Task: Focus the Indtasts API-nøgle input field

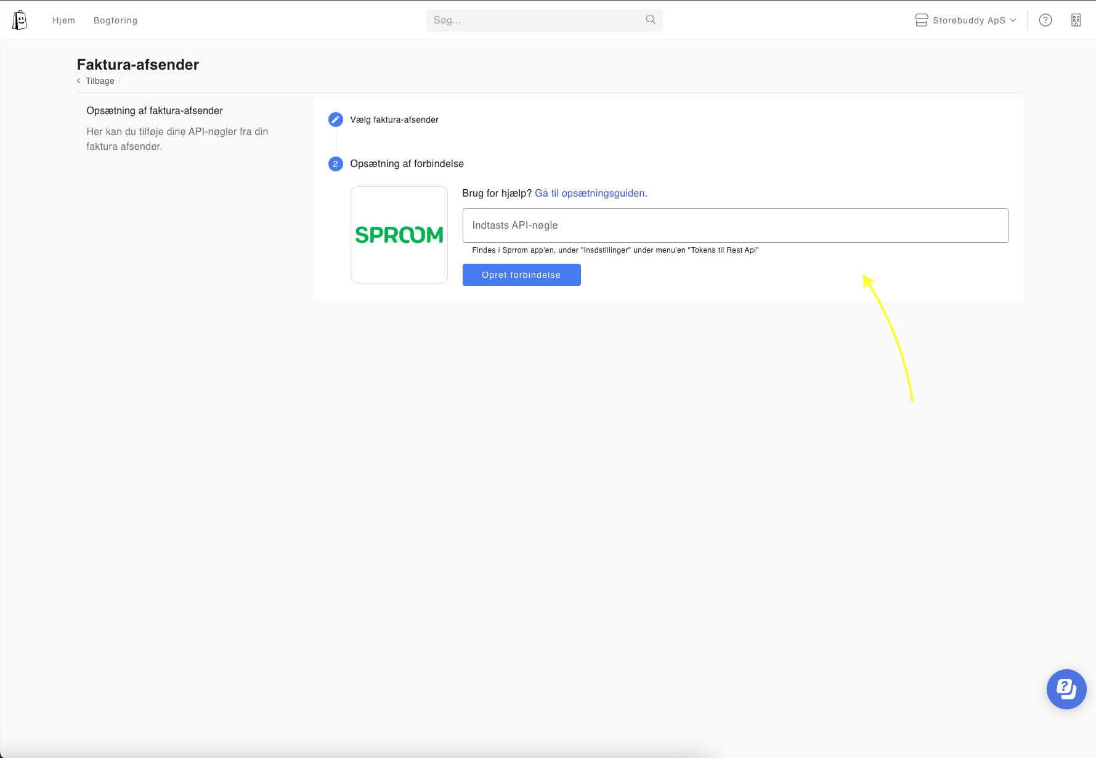Action: pos(735,226)
